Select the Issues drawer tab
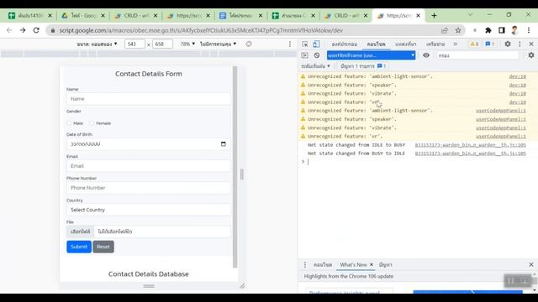Screen dimensions: 538x302 (385, 265)
